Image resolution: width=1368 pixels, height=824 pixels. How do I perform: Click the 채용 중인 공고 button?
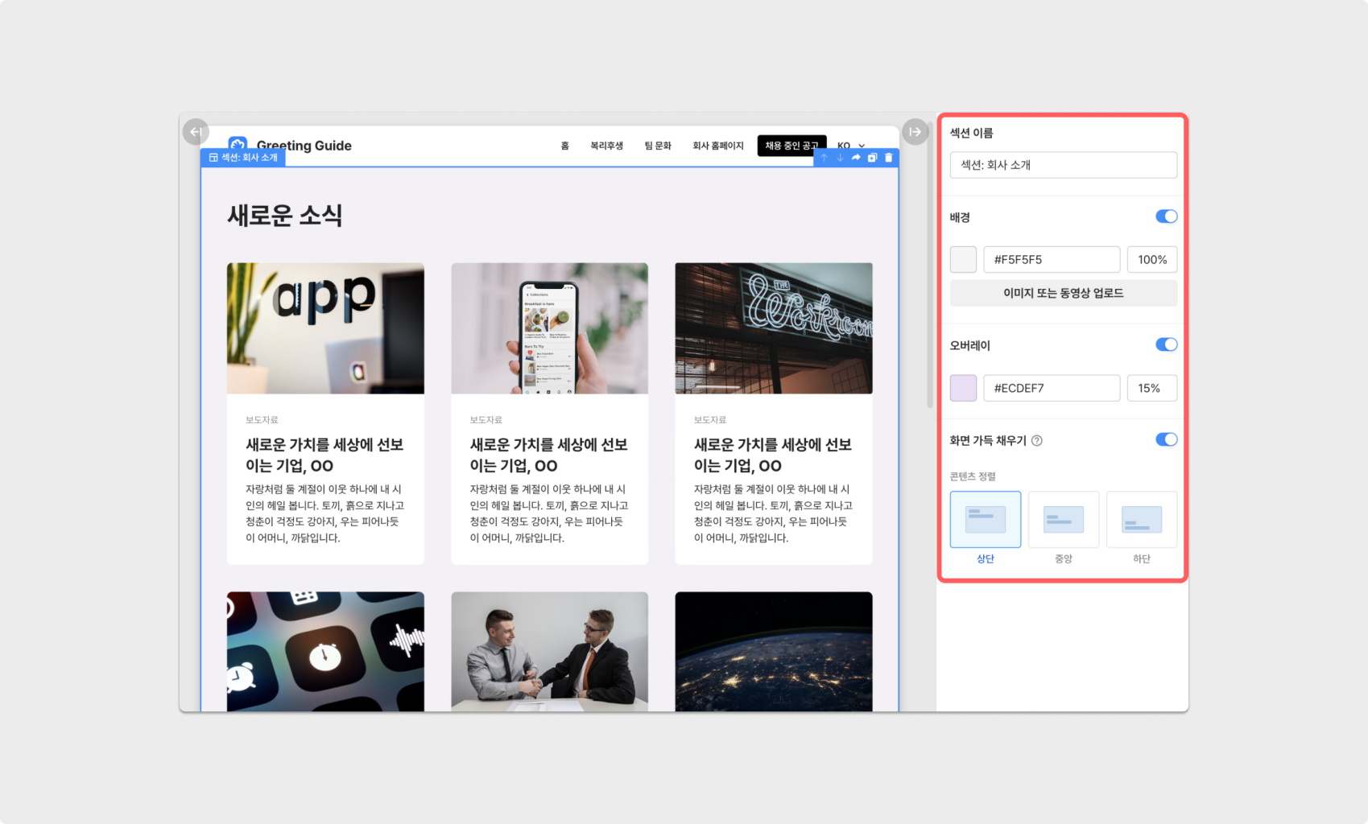pyautogui.click(x=791, y=146)
